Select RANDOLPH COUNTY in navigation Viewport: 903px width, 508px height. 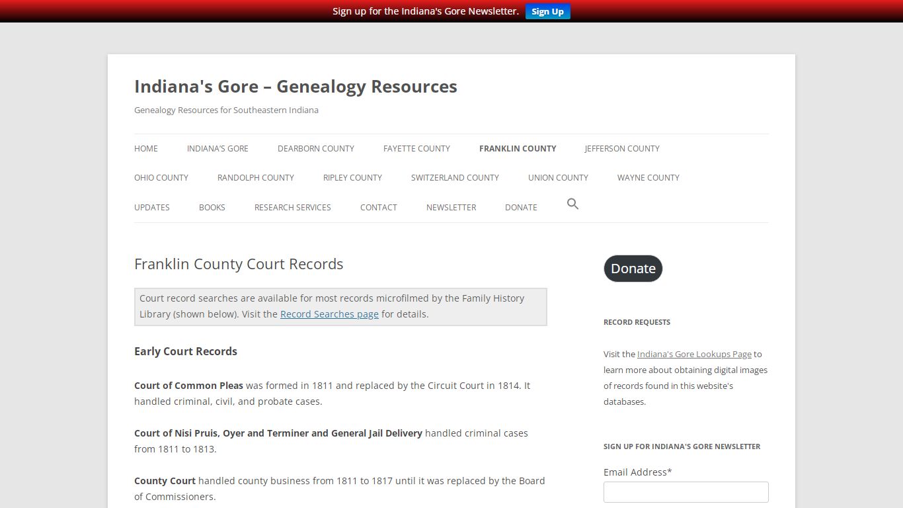click(256, 178)
